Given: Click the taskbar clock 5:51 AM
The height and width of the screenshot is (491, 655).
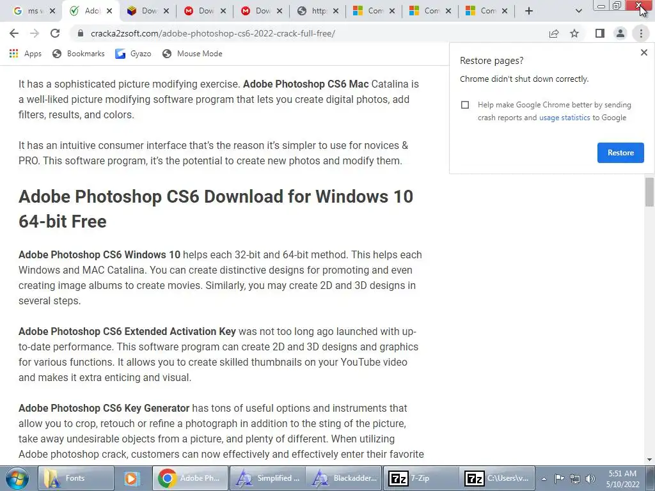Looking at the screenshot, I should click(622, 474).
